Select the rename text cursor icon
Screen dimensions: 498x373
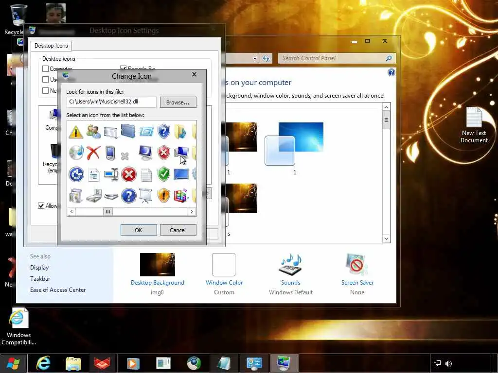tap(111, 174)
